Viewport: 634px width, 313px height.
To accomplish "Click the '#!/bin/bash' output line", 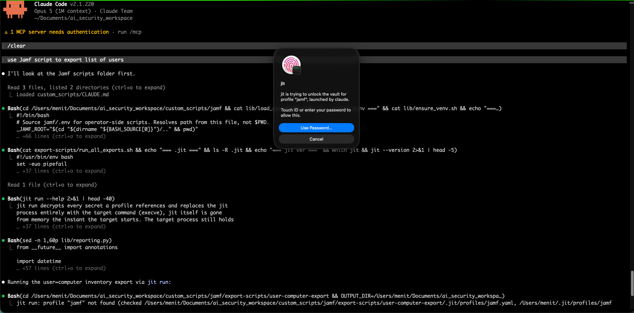I will [33, 115].
